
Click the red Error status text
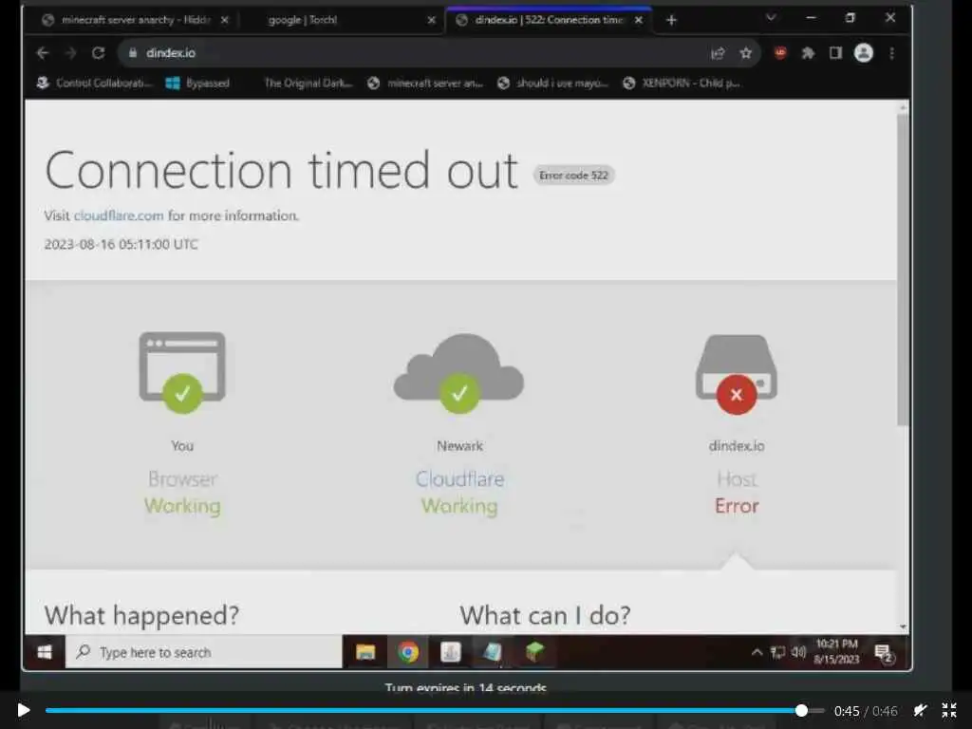coord(737,506)
